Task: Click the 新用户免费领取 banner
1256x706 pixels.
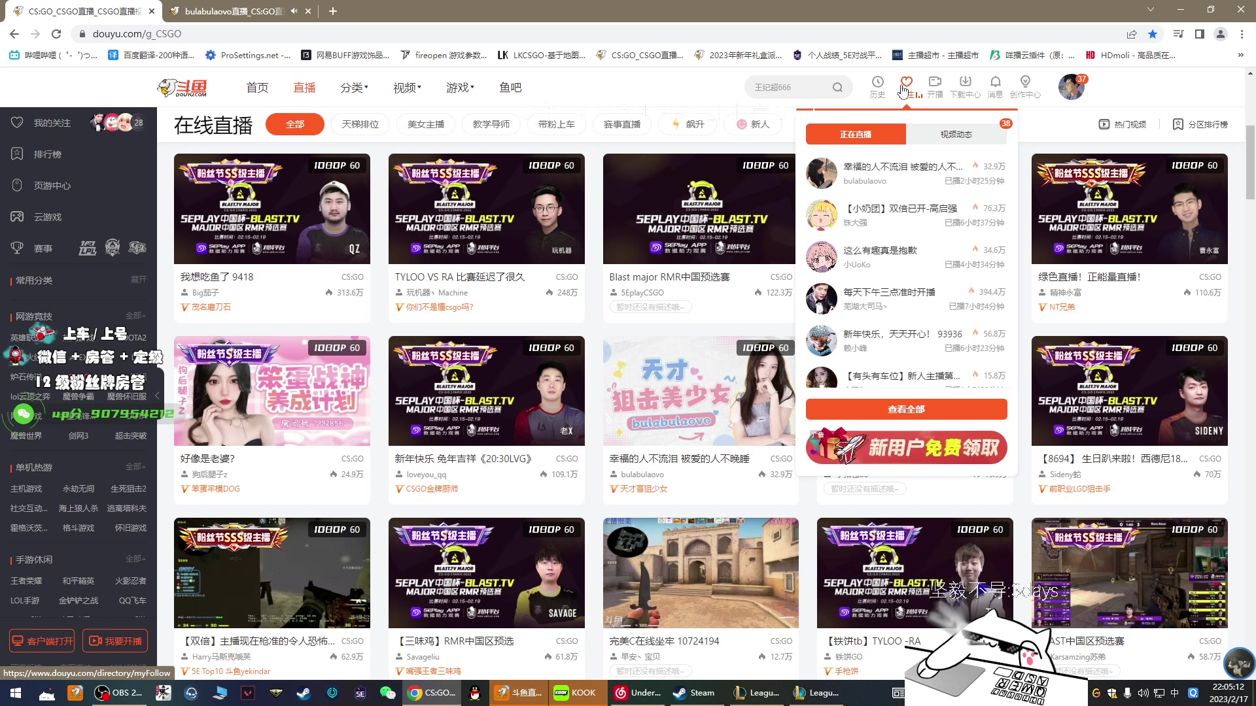Action: pyautogui.click(x=907, y=447)
